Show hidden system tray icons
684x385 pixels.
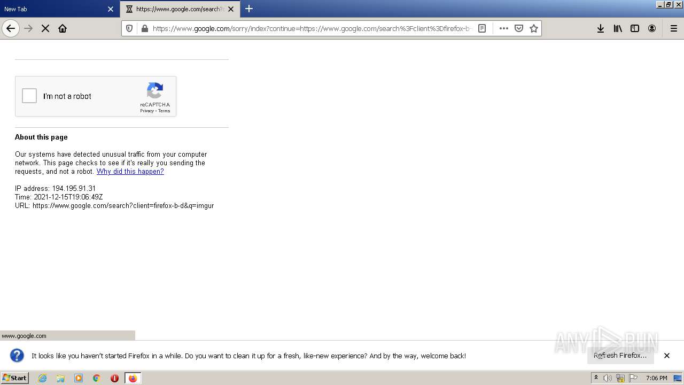coord(596,378)
